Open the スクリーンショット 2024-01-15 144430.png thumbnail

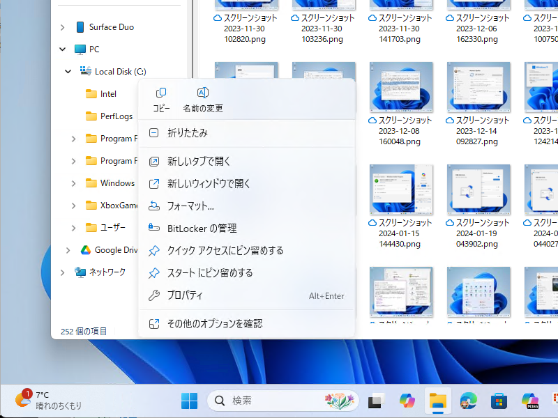click(x=401, y=189)
